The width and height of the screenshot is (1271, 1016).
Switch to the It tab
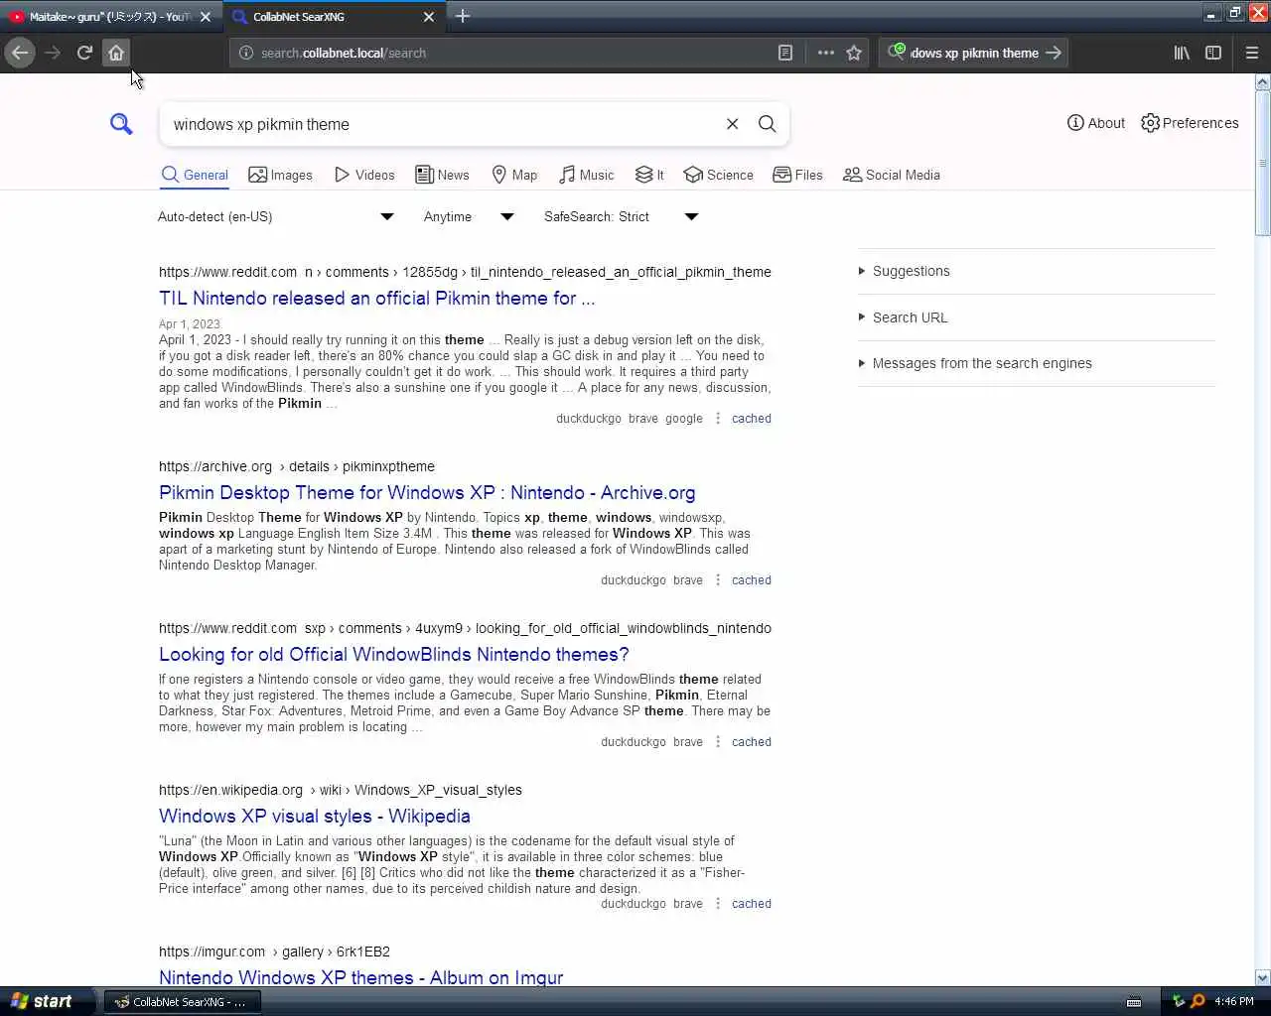pyautogui.click(x=649, y=175)
